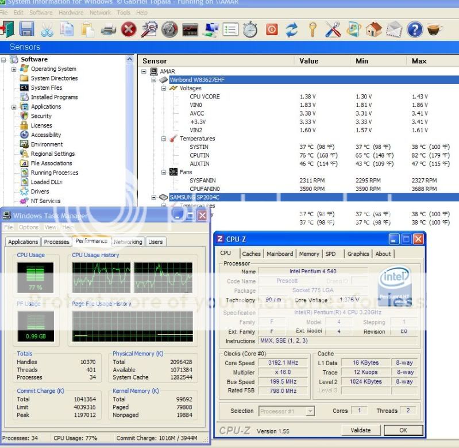
Task: Click the blue question mark help icon
Action: [415, 29]
